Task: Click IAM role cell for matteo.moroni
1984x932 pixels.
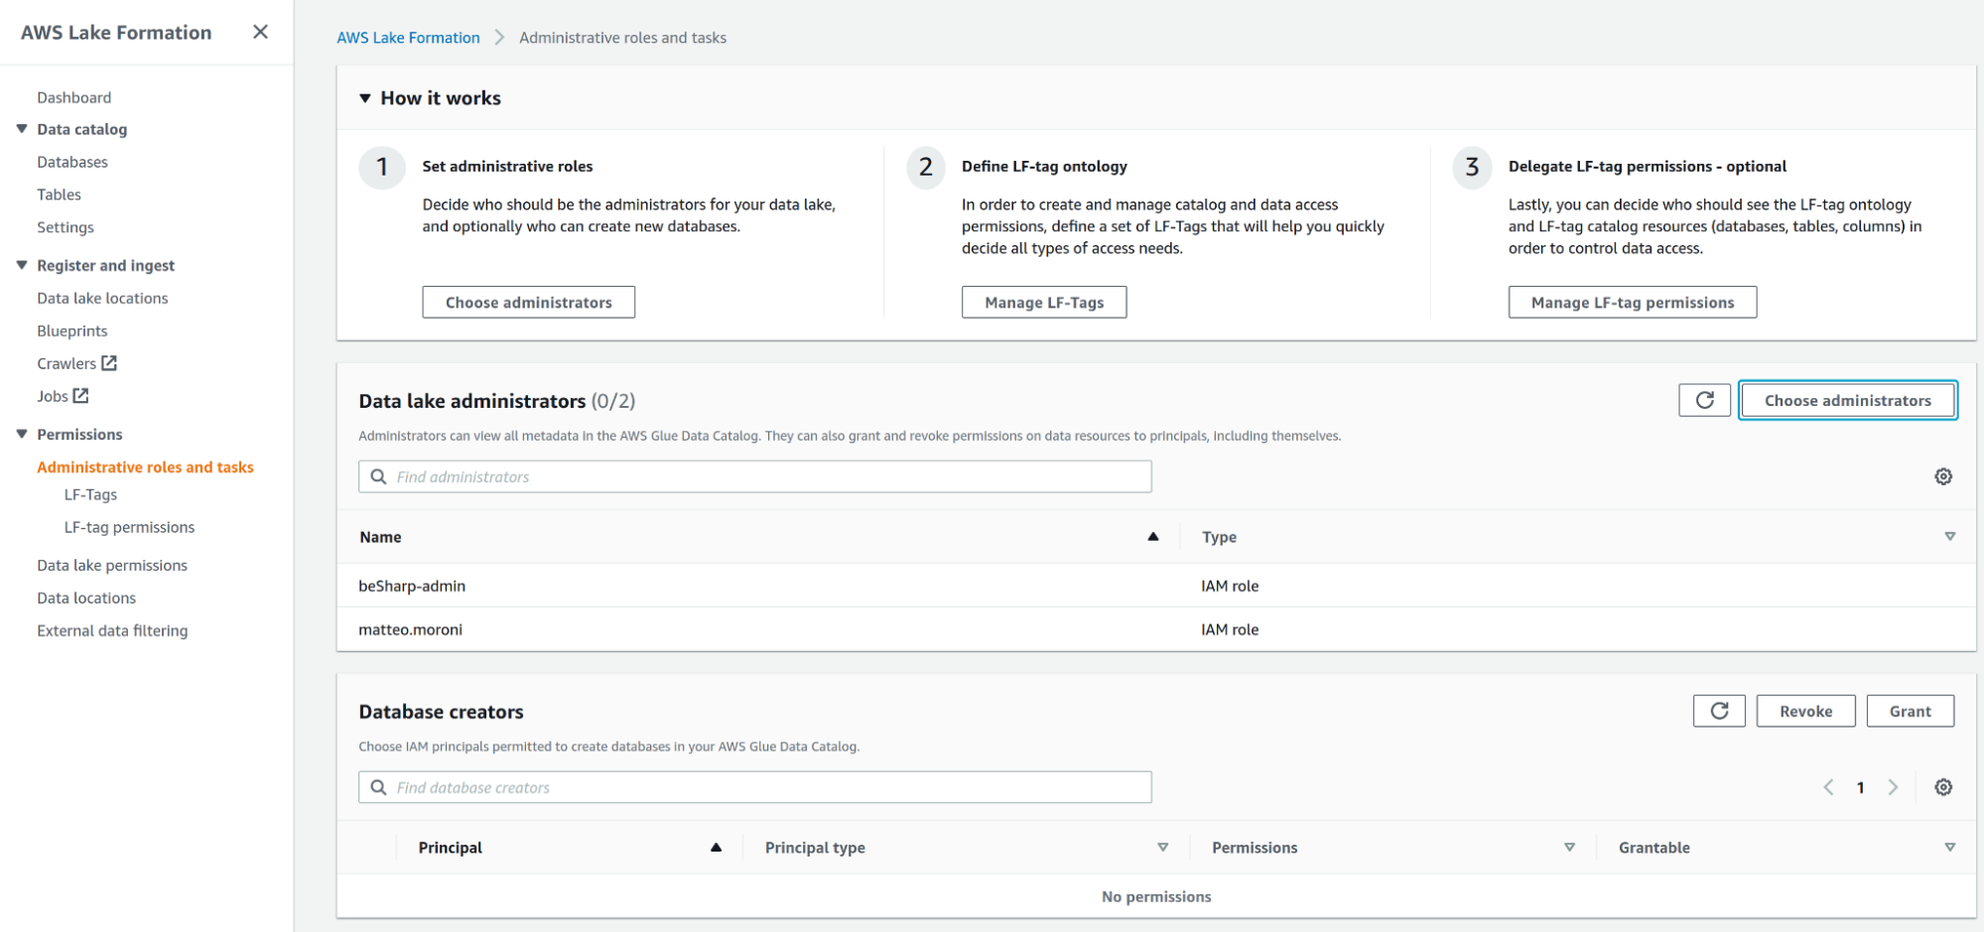Action: [x=1230, y=629]
